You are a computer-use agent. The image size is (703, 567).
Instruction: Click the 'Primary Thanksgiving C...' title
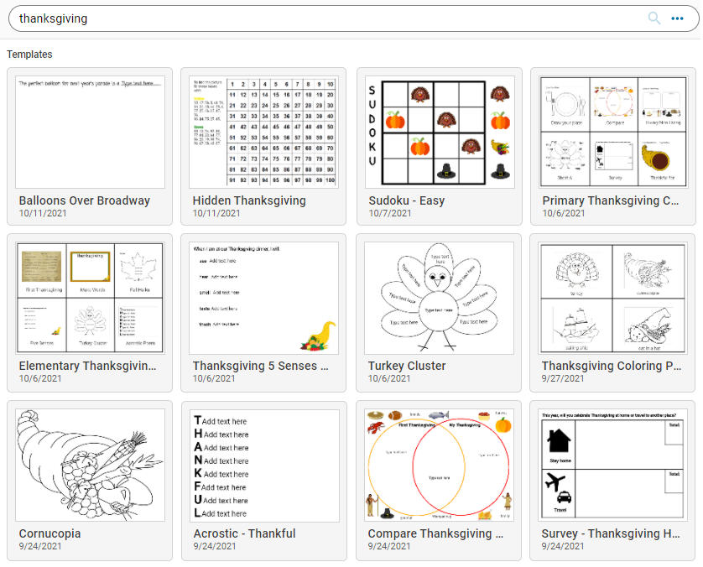point(611,200)
